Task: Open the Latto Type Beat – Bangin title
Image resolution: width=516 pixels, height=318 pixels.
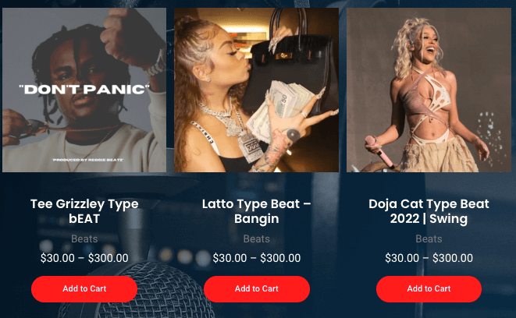Action: pos(256,211)
